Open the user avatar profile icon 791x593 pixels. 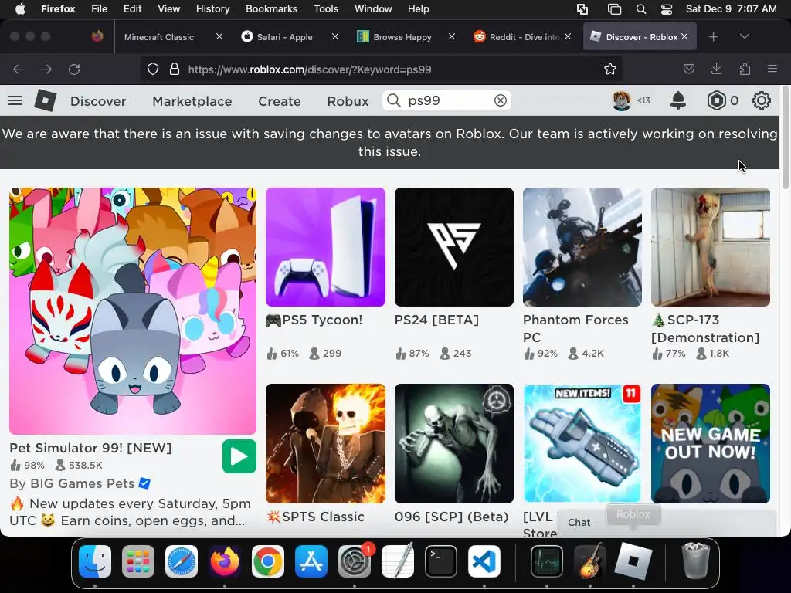[622, 100]
